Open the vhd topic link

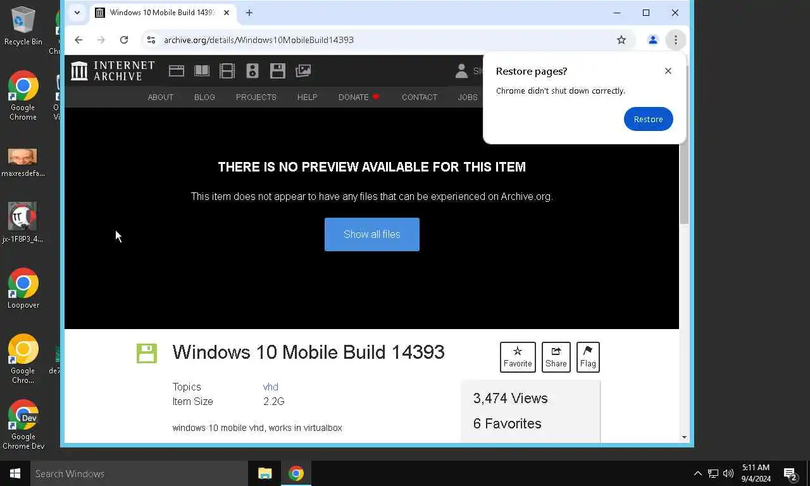click(x=271, y=387)
